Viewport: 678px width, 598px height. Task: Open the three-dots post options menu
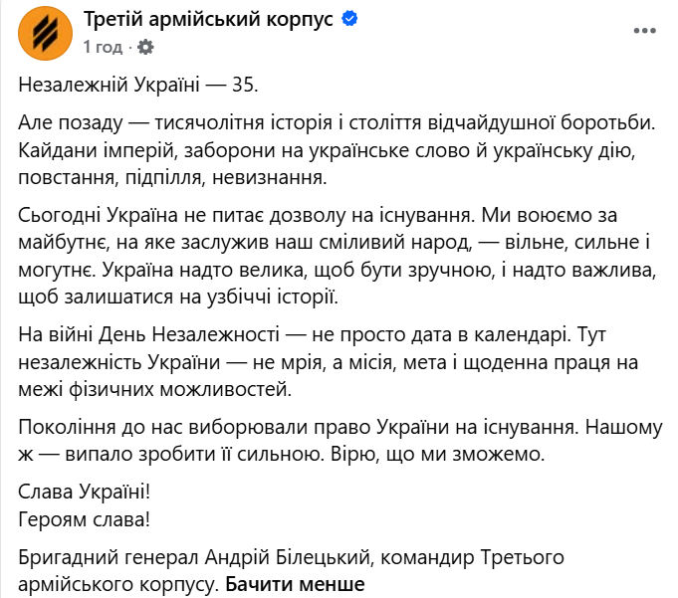pyautogui.click(x=645, y=31)
